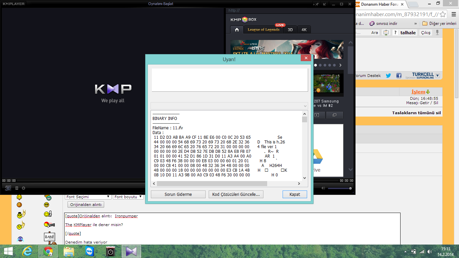Screen dimensions: 459x258
Task: Select the 'FileName : 11.ifv' line
Action: (x=168, y=128)
